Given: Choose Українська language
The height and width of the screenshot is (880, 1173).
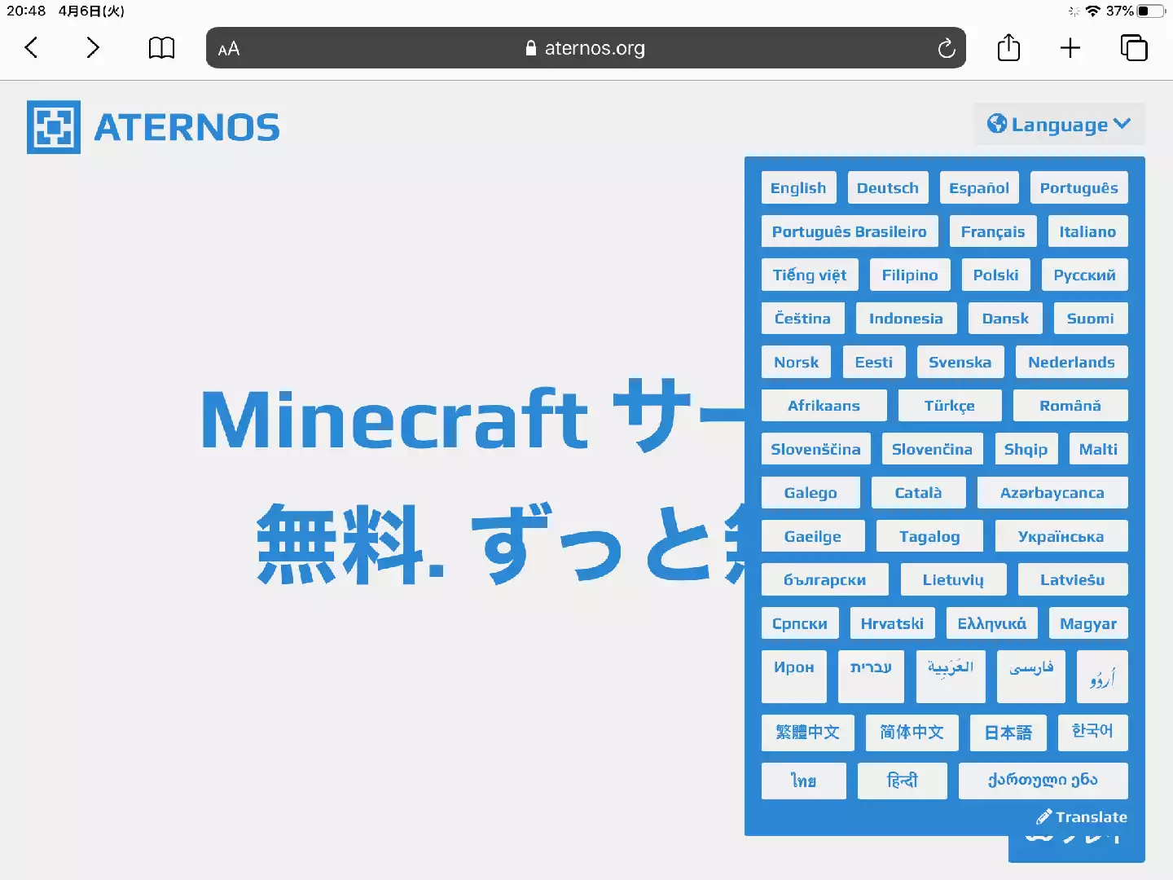Looking at the screenshot, I should 1061,536.
